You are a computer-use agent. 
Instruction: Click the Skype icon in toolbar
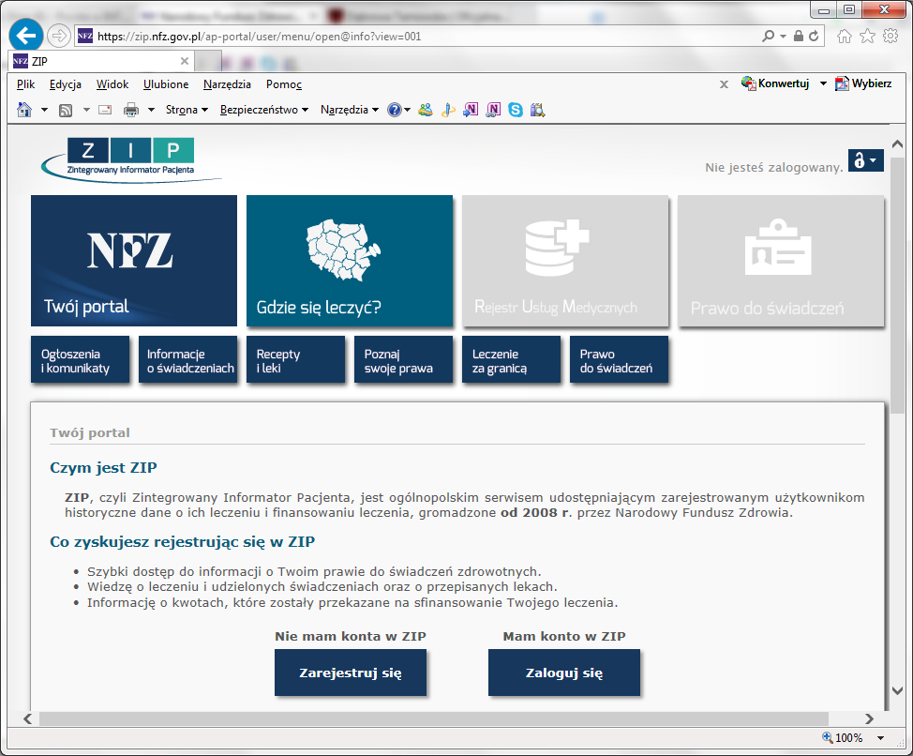tap(515, 110)
